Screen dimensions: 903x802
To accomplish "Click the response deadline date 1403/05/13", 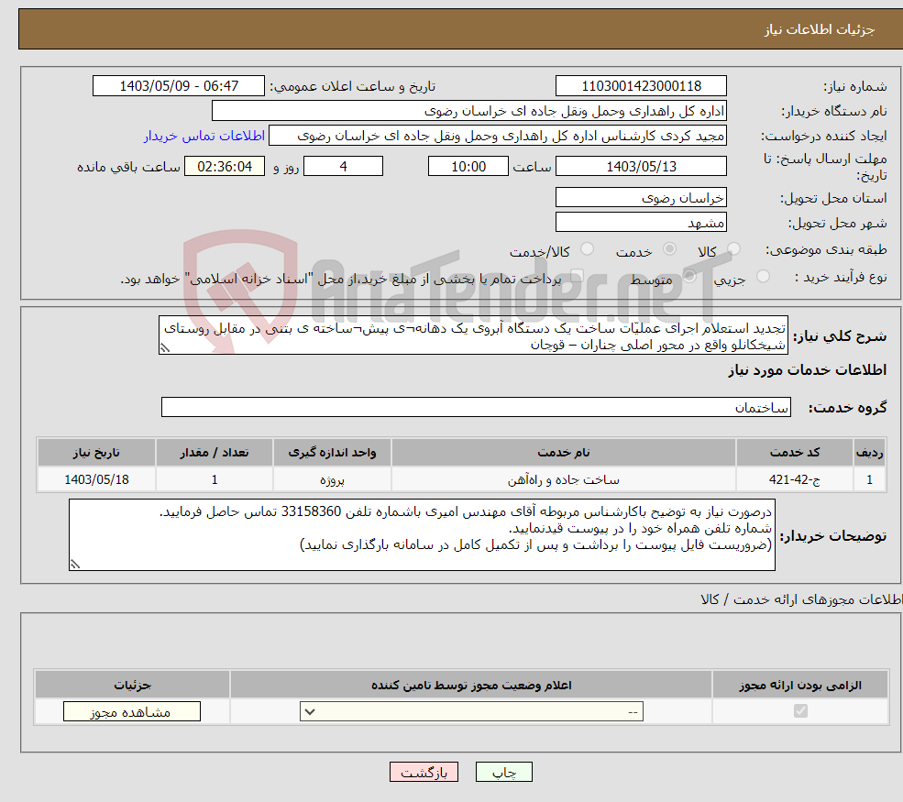I will [x=641, y=167].
